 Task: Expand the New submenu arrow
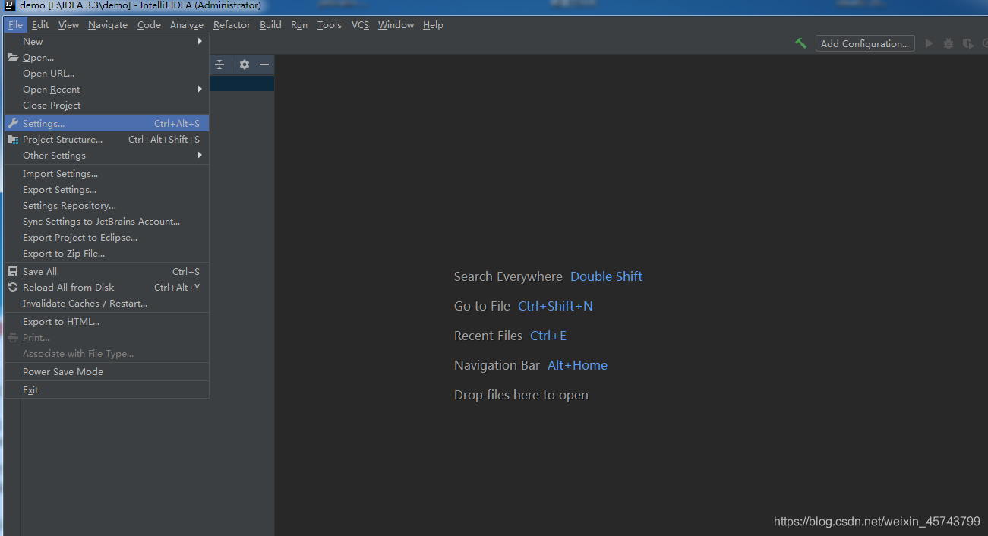pyautogui.click(x=200, y=42)
